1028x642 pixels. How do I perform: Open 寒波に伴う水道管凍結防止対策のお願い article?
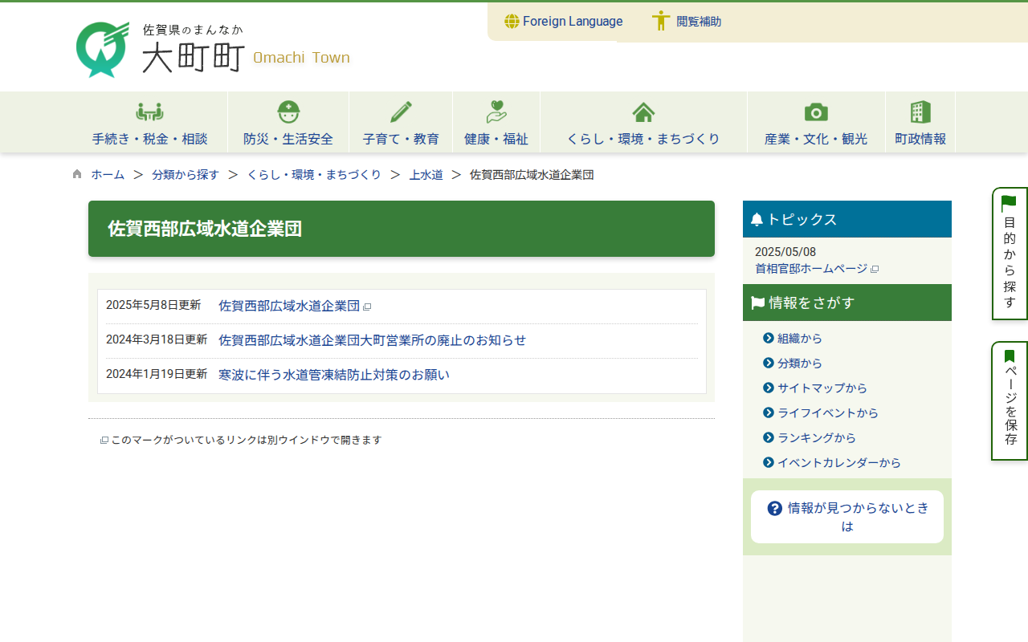[334, 375]
